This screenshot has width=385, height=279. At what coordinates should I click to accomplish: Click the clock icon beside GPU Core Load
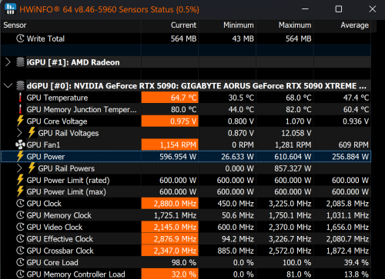[x=20, y=262]
